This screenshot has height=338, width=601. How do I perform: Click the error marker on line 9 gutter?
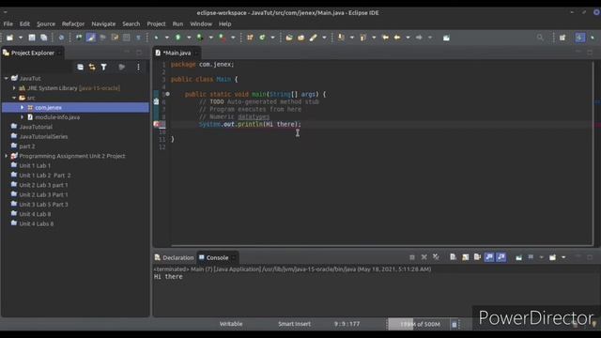click(157, 124)
